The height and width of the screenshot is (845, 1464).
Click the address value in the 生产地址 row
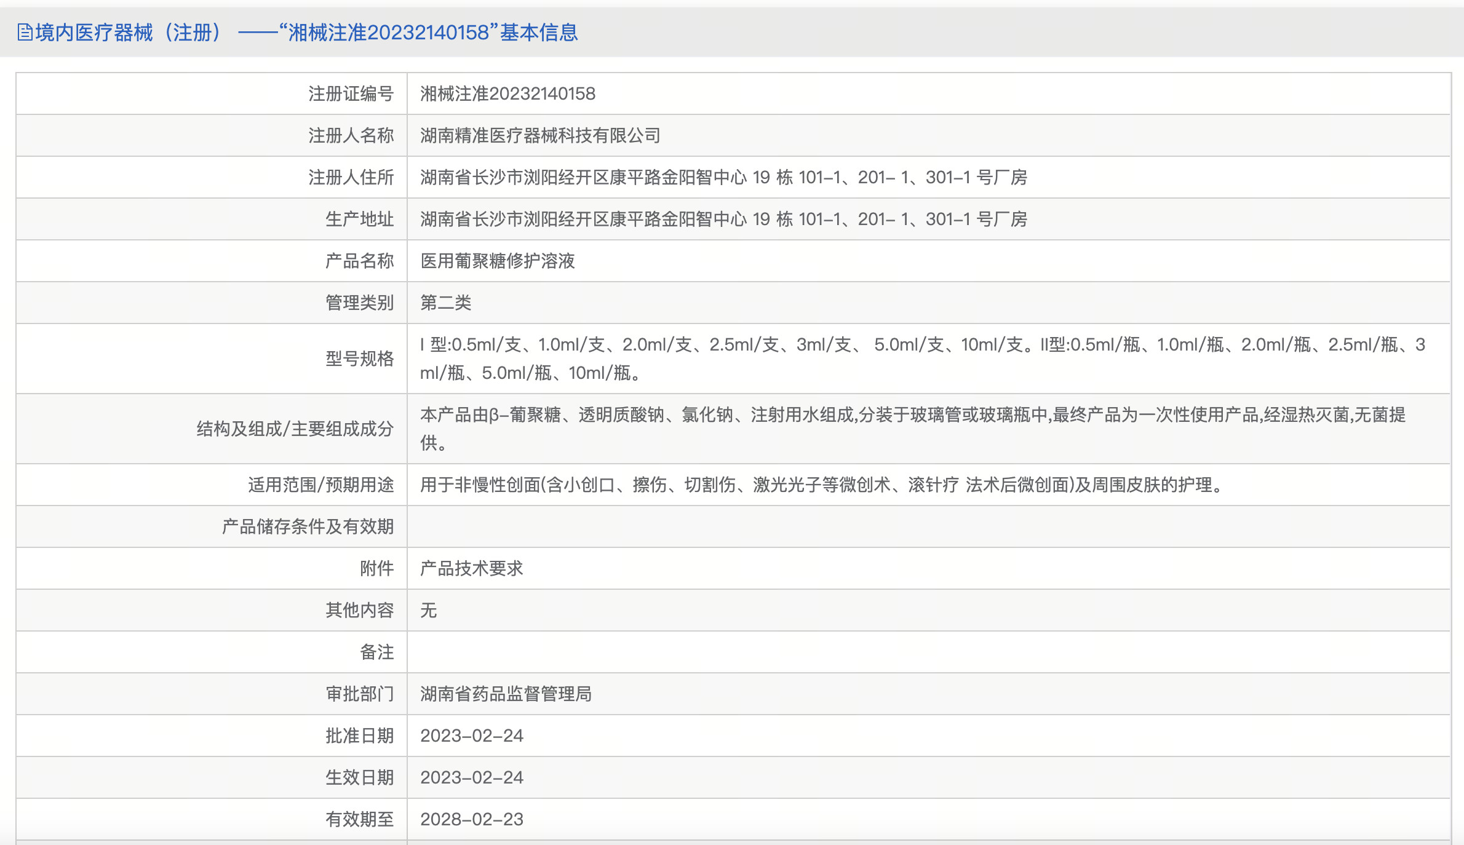723,219
